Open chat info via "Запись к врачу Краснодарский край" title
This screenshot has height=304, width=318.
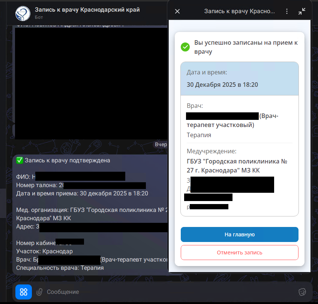tap(87, 9)
